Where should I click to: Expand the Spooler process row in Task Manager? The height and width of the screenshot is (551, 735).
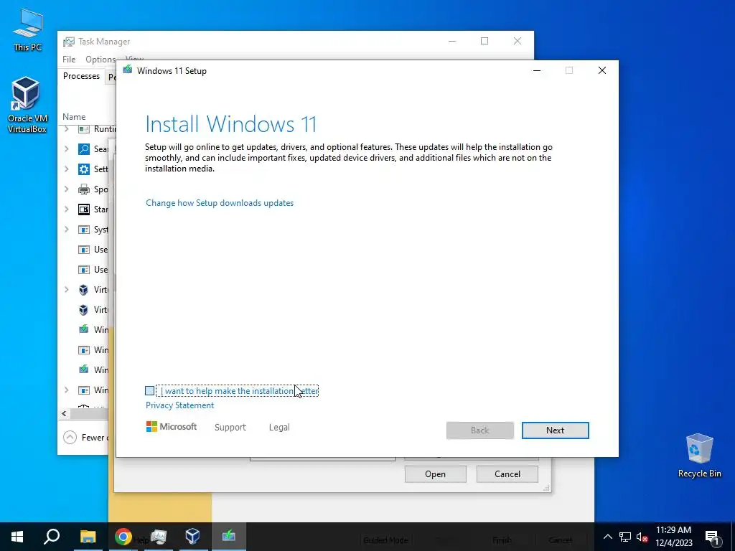pos(67,189)
